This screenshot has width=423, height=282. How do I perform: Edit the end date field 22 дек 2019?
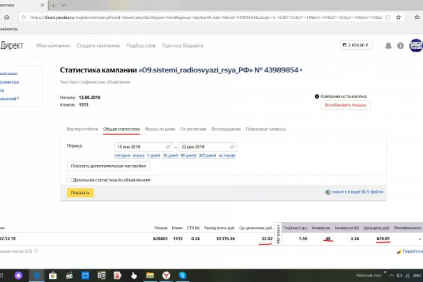coord(208,147)
